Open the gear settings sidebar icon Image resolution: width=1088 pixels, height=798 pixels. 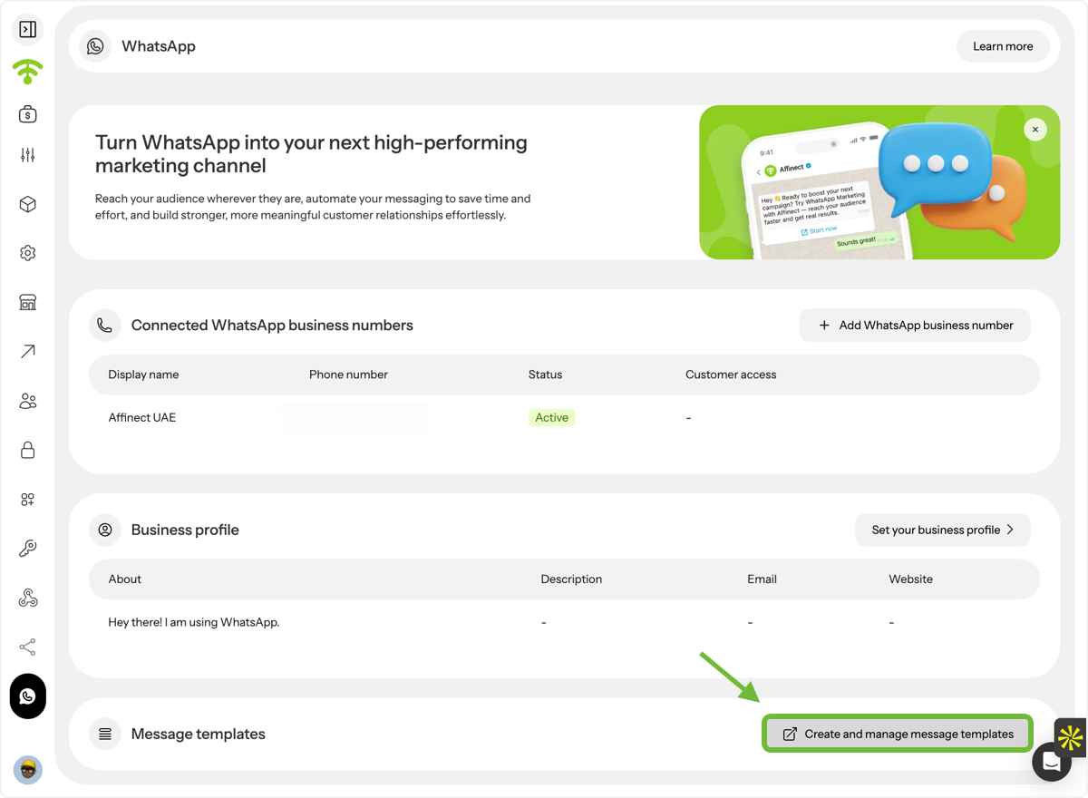pyautogui.click(x=28, y=253)
